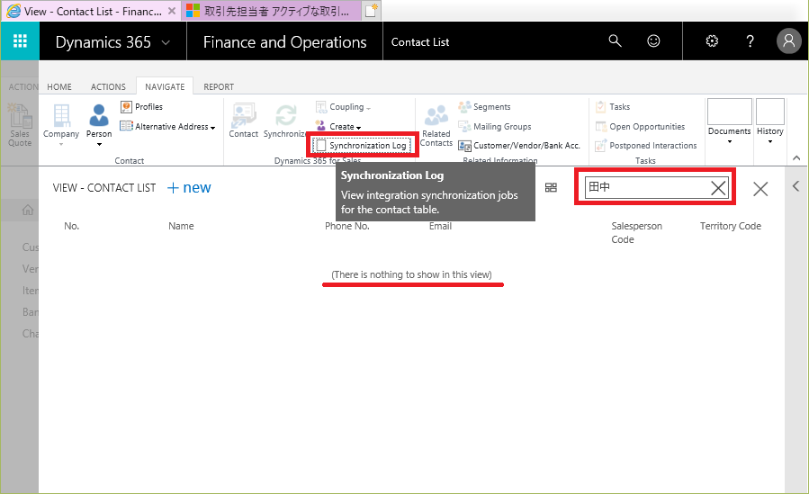Open Segments

(x=484, y=107)
